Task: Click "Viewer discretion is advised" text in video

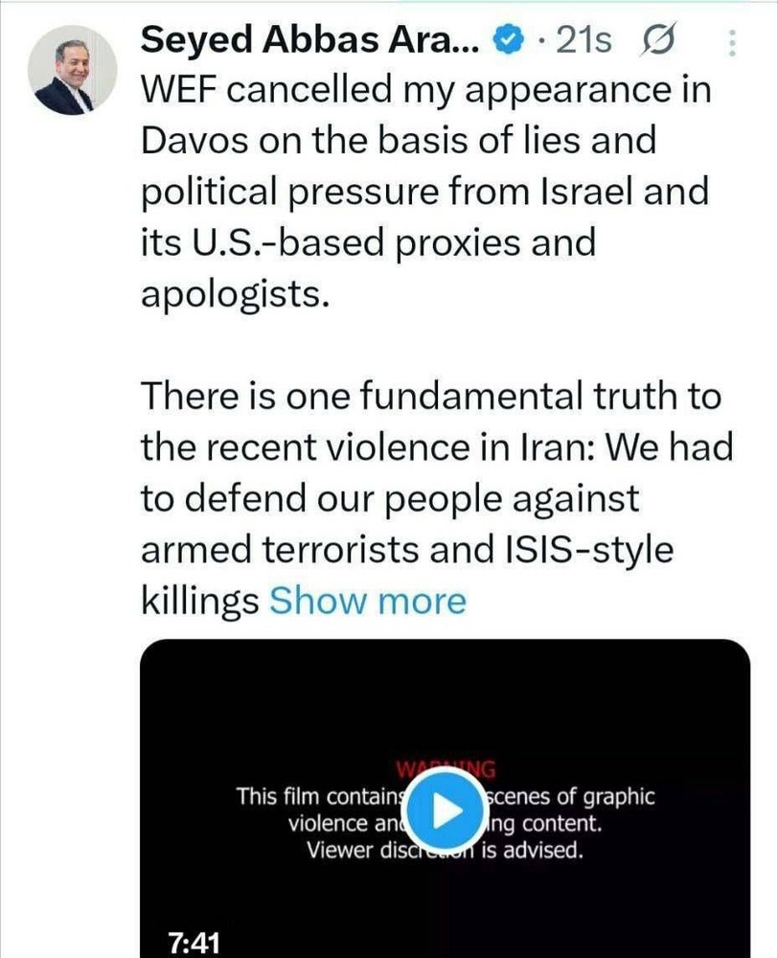Action: point(444,850)
